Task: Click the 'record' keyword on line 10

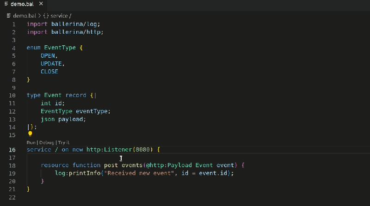Action: click(x=76, y=95)
